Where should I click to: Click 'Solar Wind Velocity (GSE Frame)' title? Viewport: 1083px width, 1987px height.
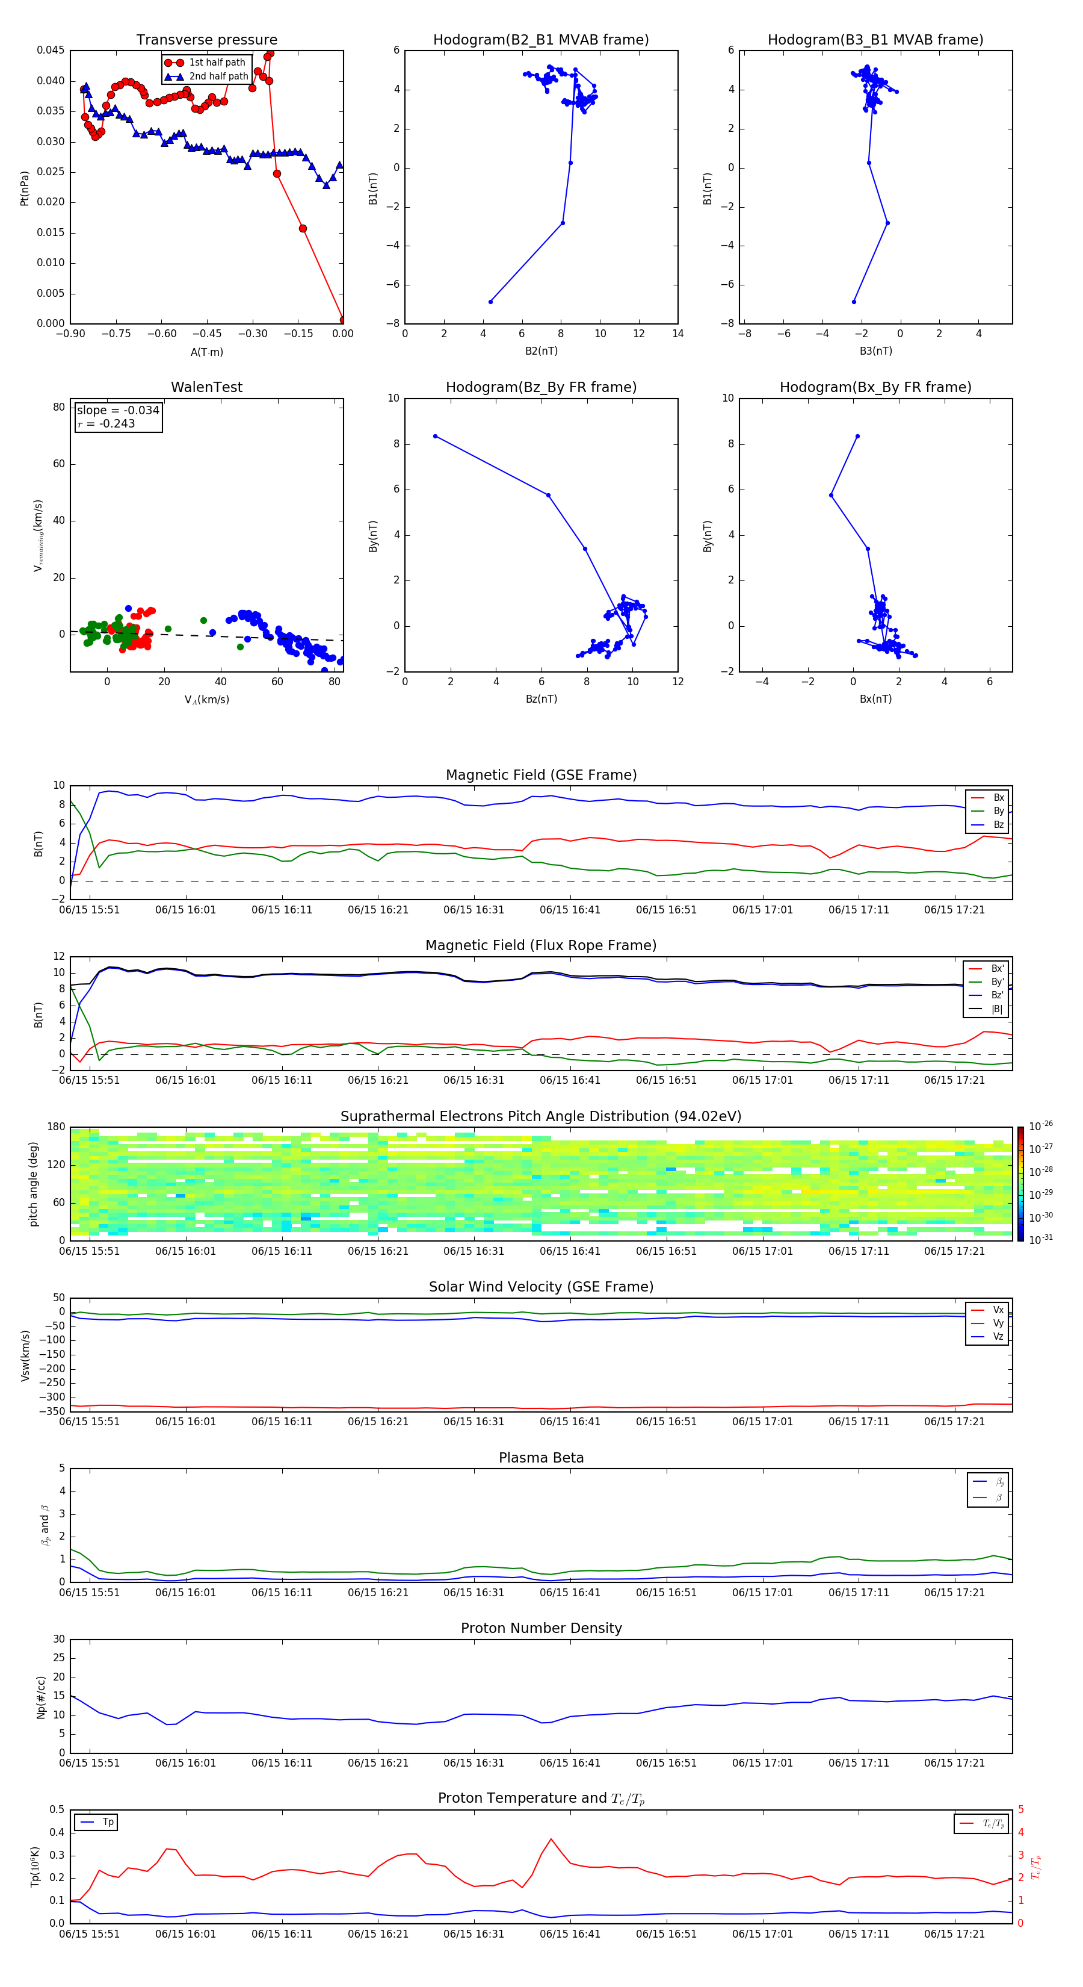pos(541,1287)
